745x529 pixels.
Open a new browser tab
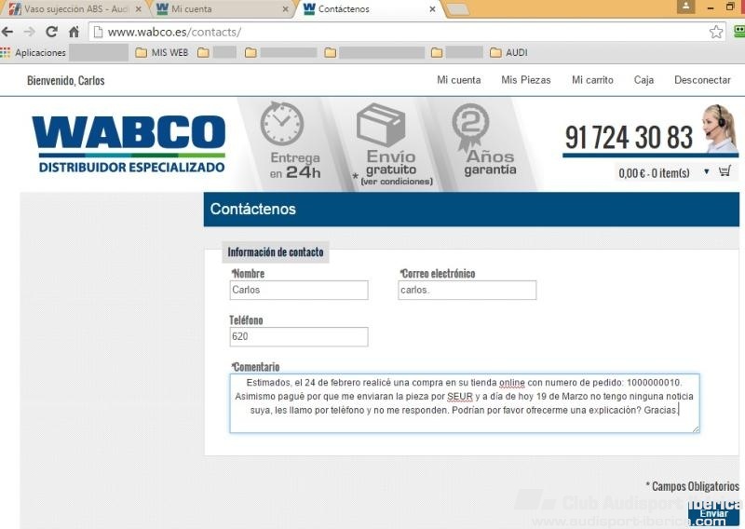point(458,9)
